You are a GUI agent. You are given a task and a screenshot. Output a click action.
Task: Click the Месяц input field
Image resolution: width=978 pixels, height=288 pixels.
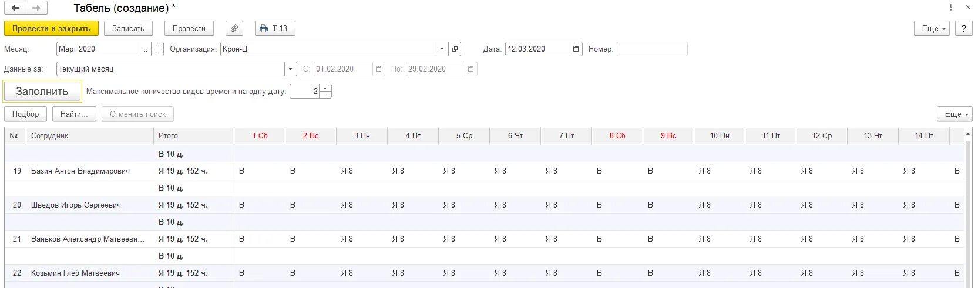coord(98,49)
